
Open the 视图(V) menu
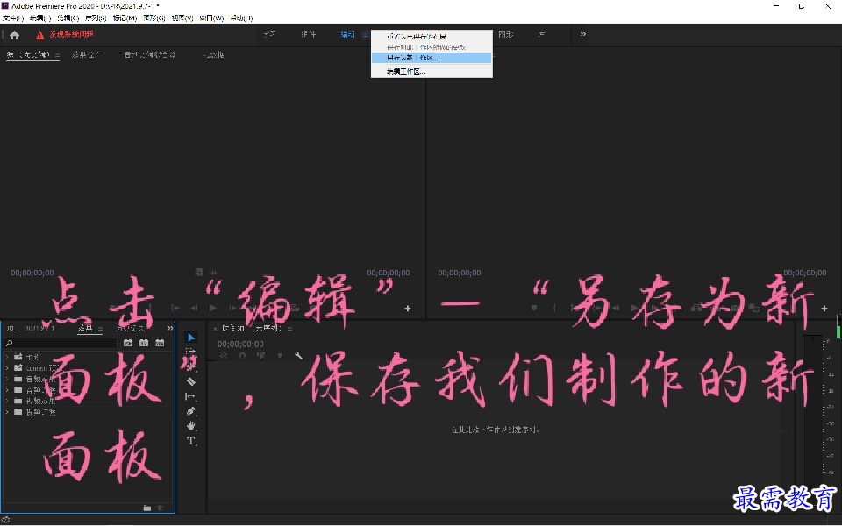(x=182, y=18)
